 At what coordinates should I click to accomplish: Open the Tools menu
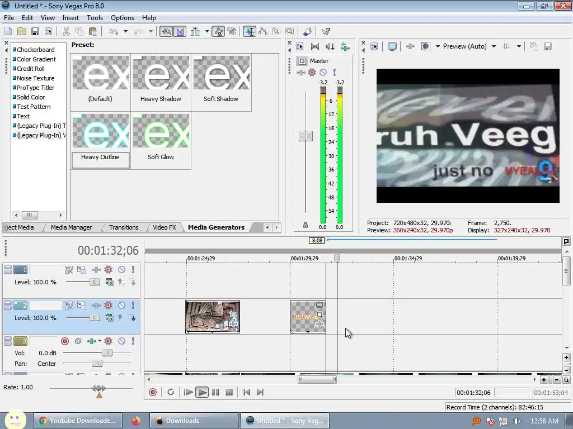click(x=95, y=17)
